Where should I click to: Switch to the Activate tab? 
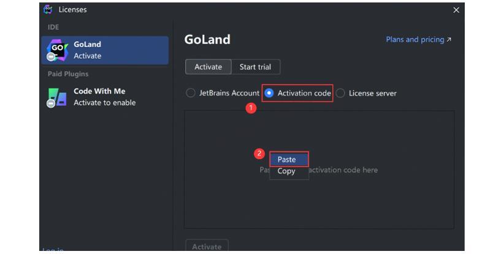[x=208, y=67]
